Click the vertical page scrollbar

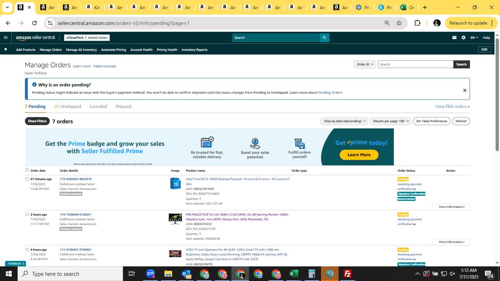[x=497, y=94]
